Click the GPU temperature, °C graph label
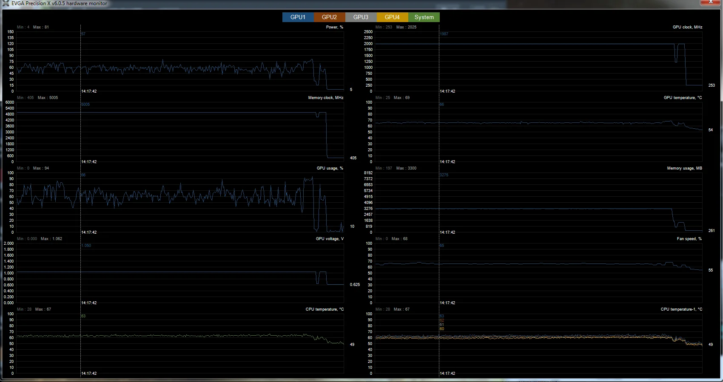 683,98
